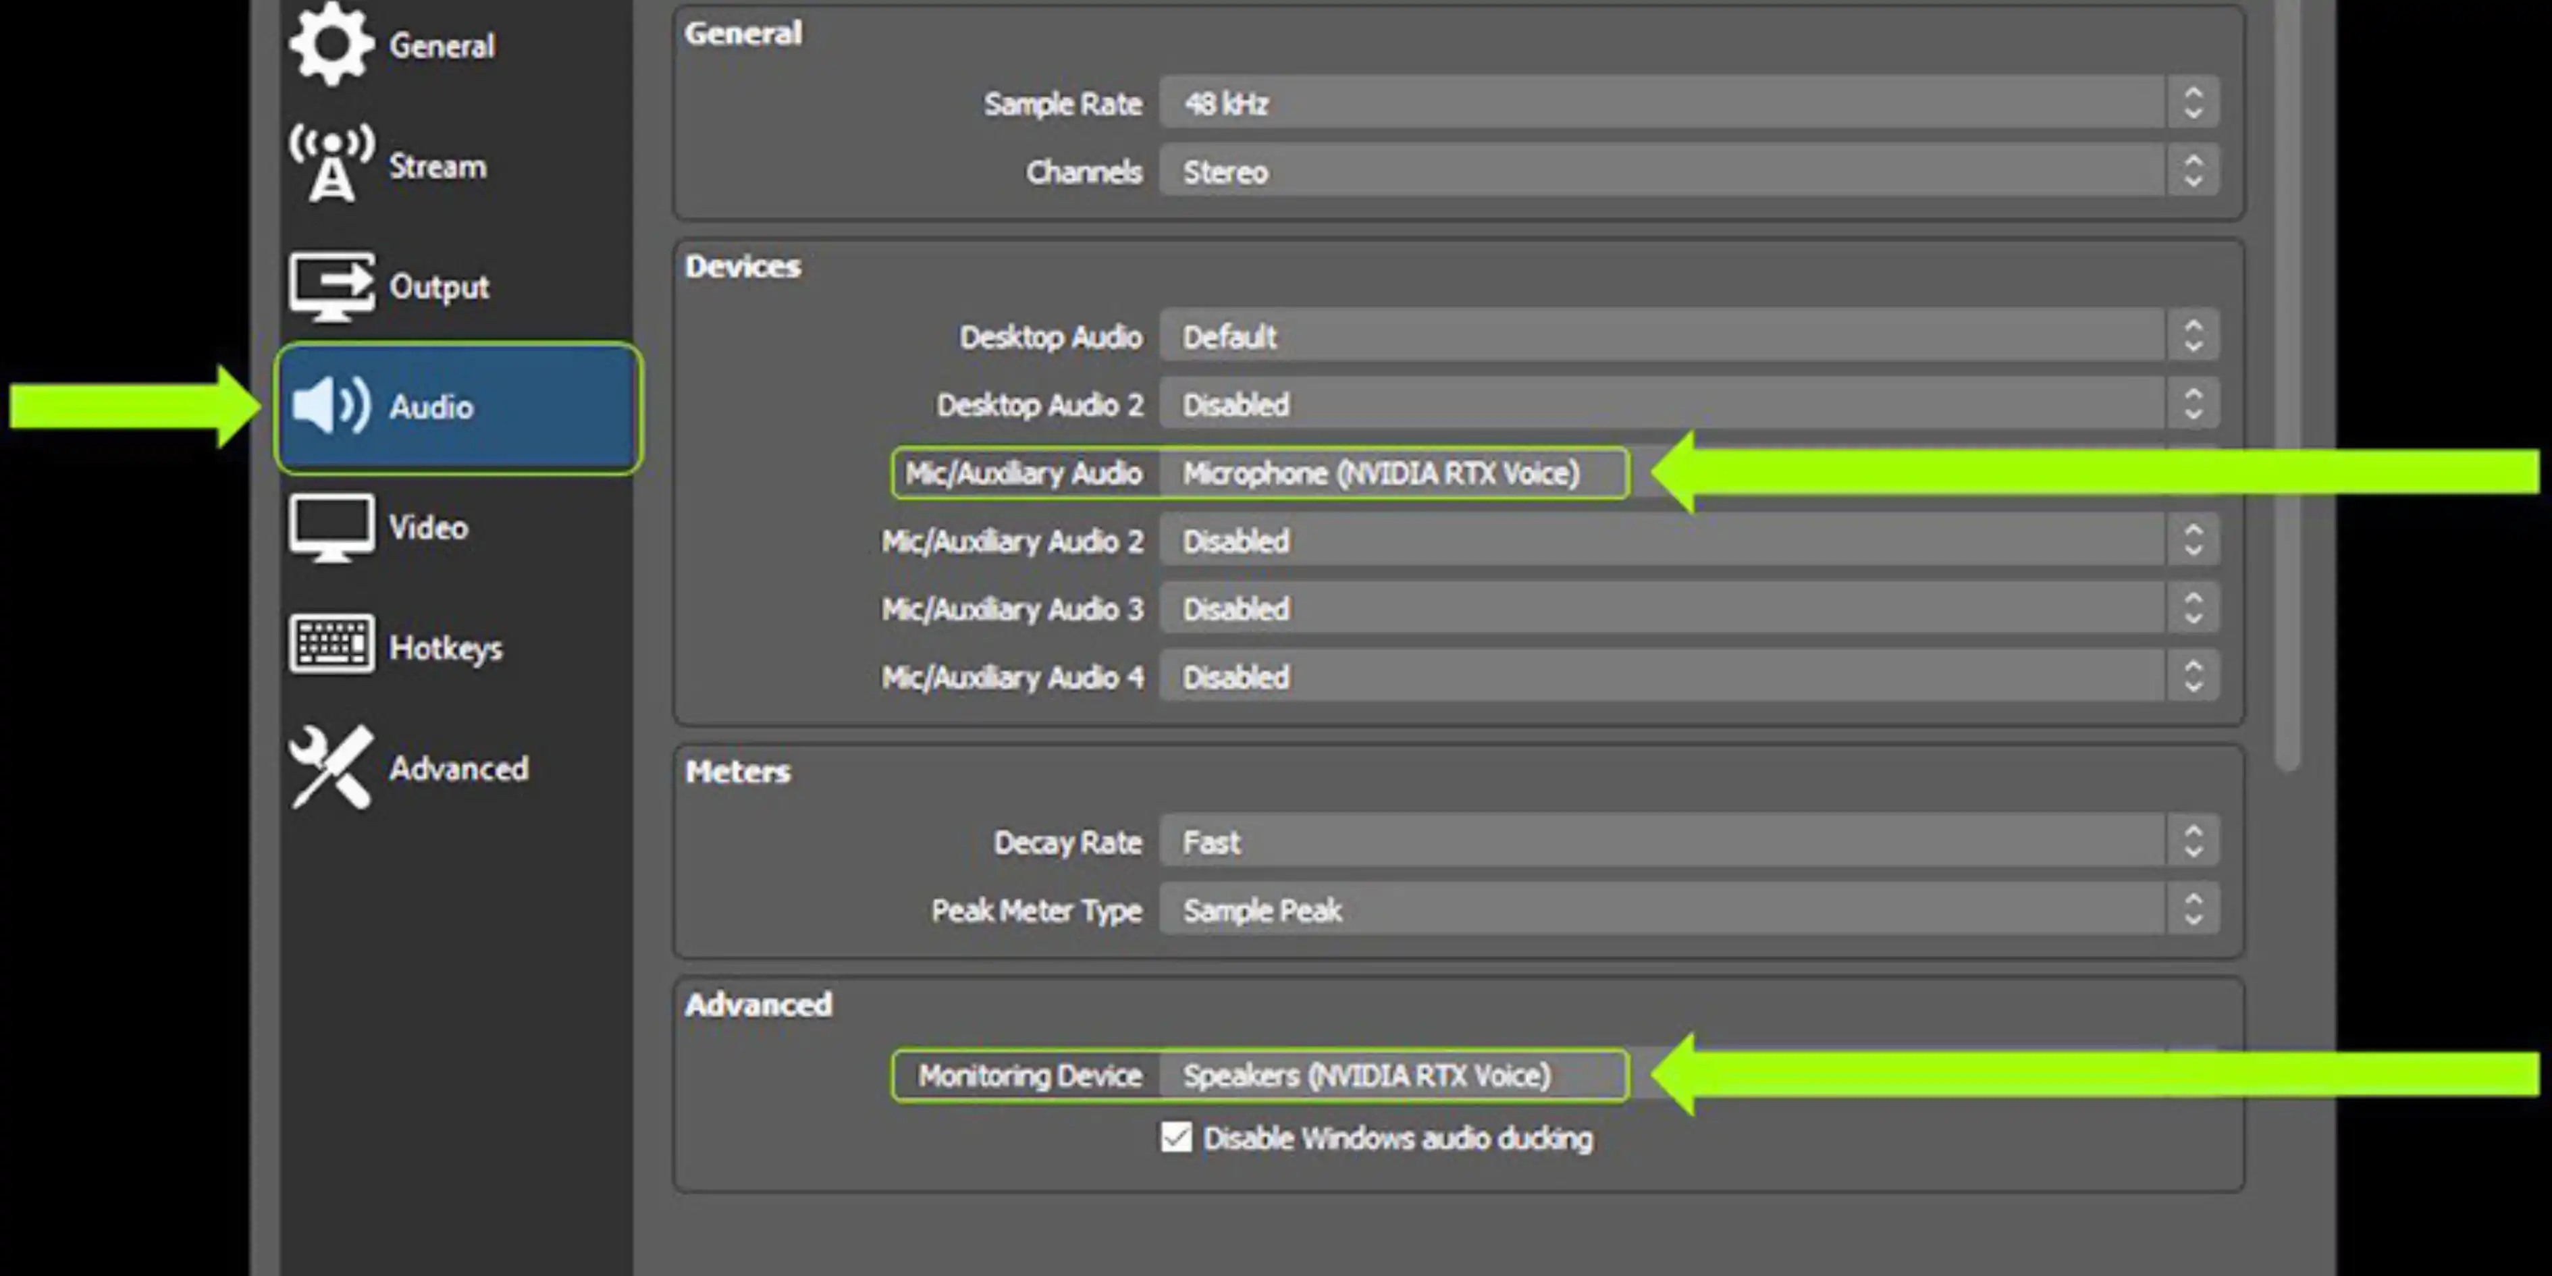Open the Video monitor icon
The height and width of the screenshot is (1276, 2552).
click(331, 527)
